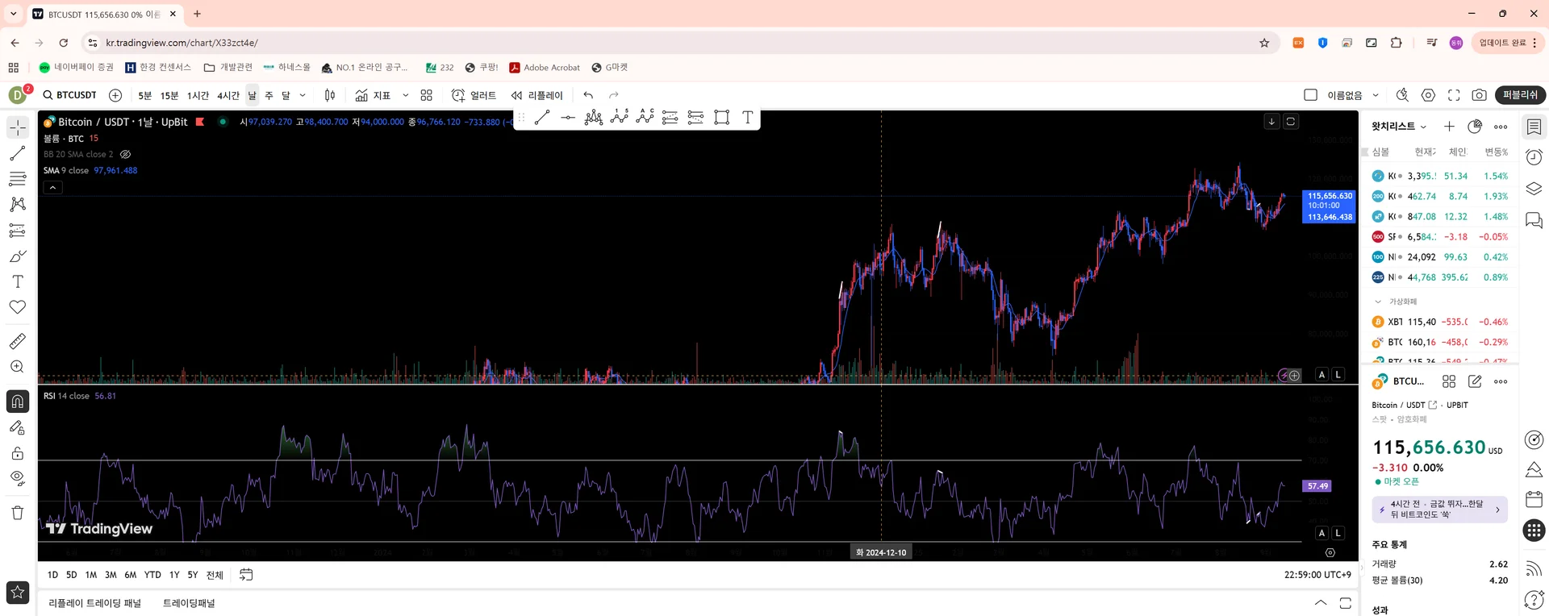Click the add symbol compare plus button
The height and width of the screenshot is (616, 1549).
coord(115,95)
